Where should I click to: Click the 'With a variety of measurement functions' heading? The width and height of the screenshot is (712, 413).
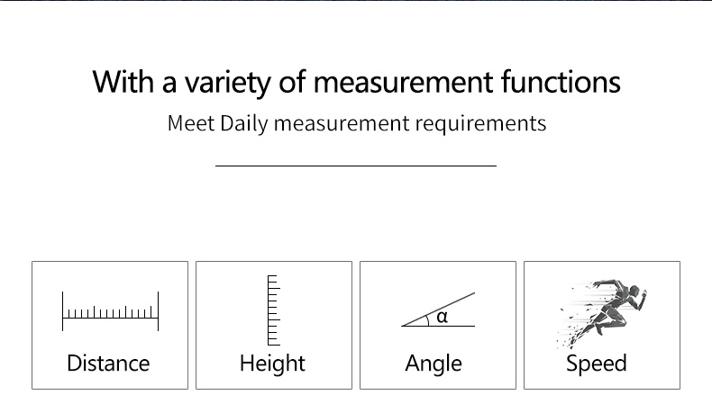357,83
